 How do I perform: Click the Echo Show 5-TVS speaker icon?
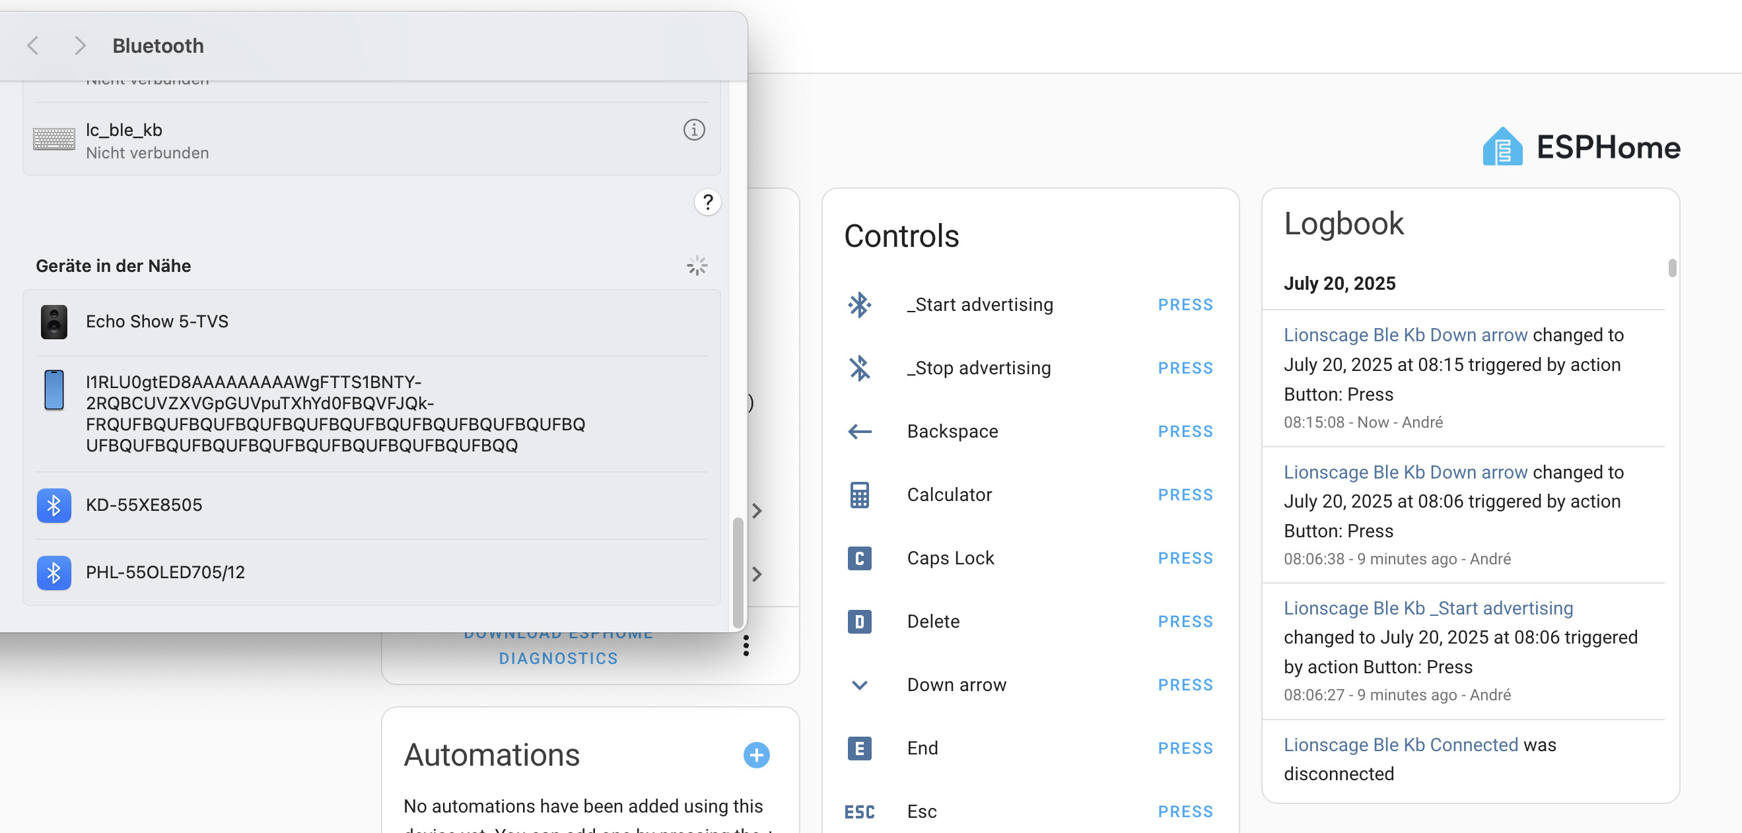[x=54, y=321]
